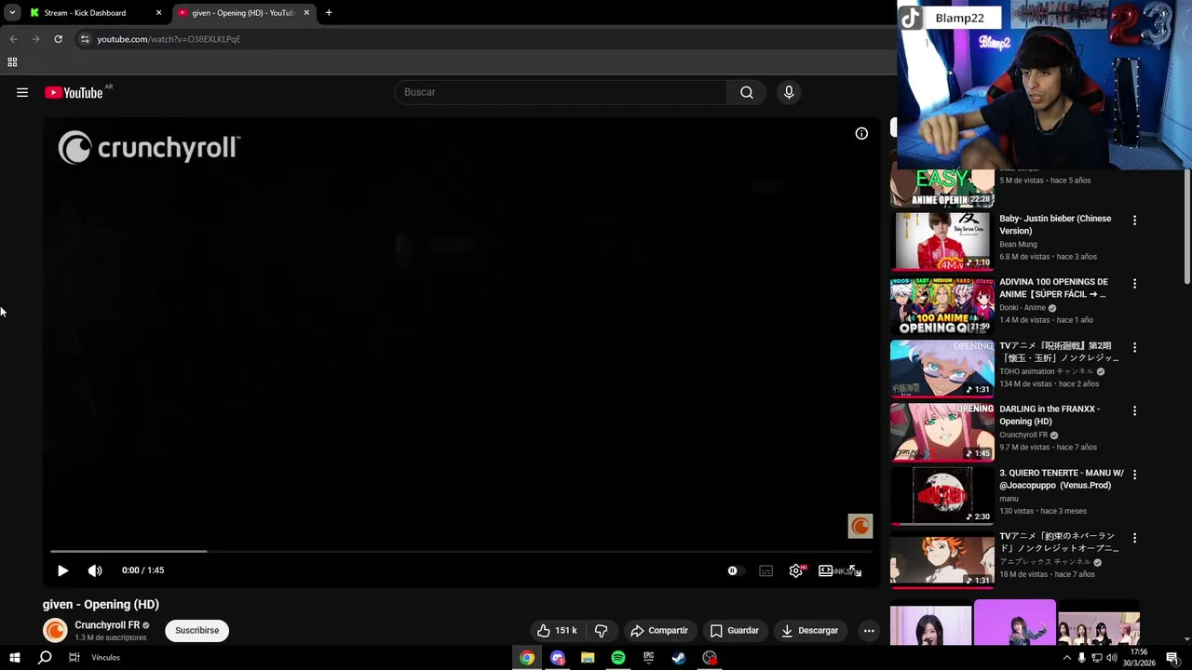Click the orange Crunchyroll channel watermark
The height and width of the screenshot is (670, 1192).
pyautogui.click(x=860, y=526)
